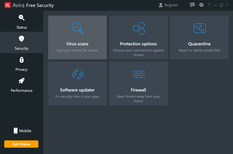
Task: Open the Protection options title
Action: click(x=138, y=44)
